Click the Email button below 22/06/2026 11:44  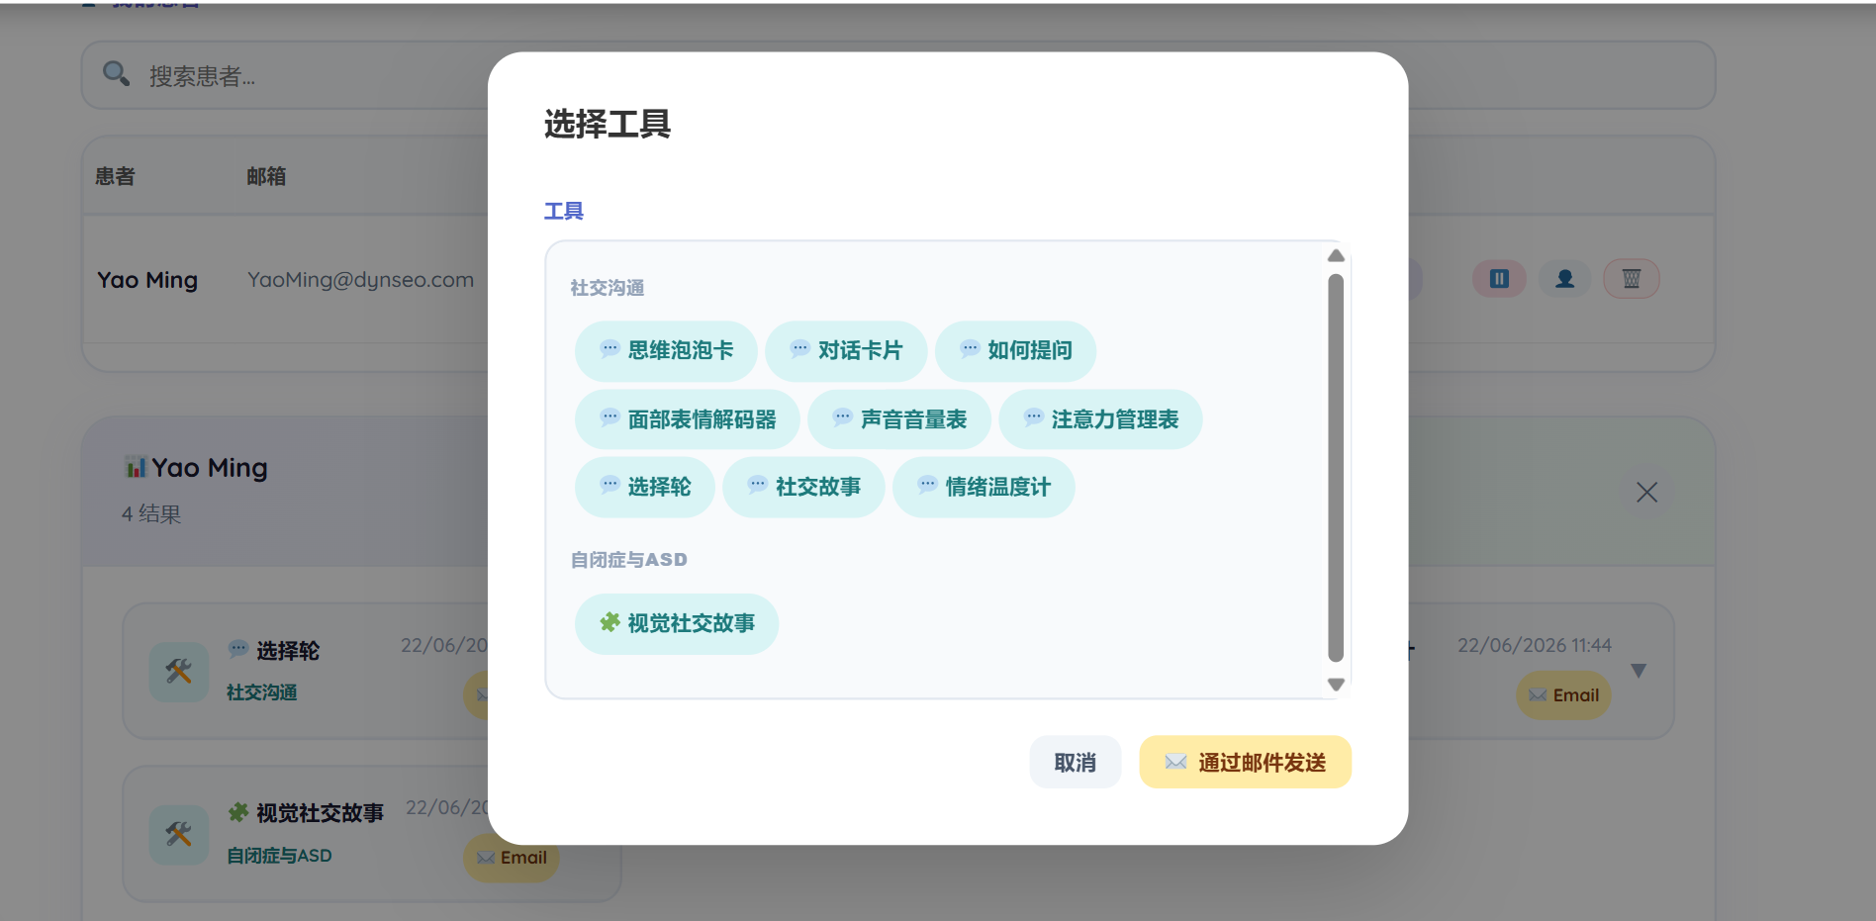click(x=1563, y=694)
